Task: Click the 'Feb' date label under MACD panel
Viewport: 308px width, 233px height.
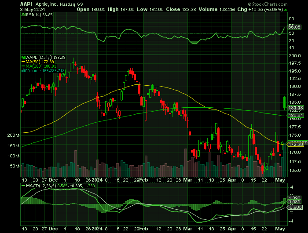Action: point(144,229)
